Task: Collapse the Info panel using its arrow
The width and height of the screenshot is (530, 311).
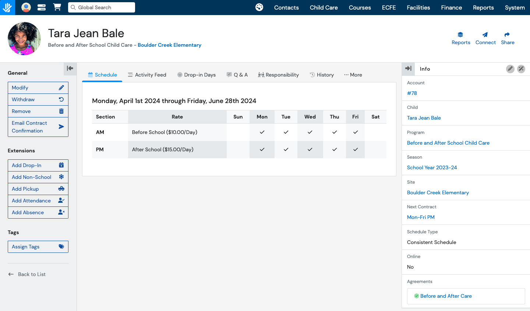Action: point(408,68)
